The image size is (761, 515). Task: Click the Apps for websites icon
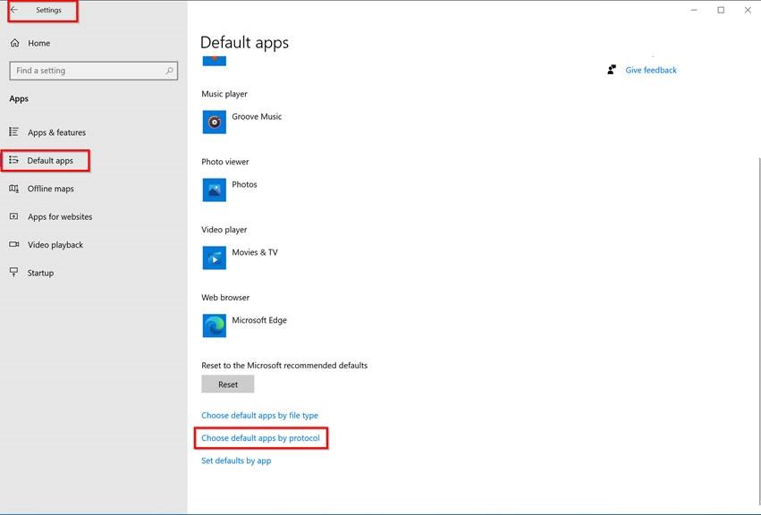[13, 216]
